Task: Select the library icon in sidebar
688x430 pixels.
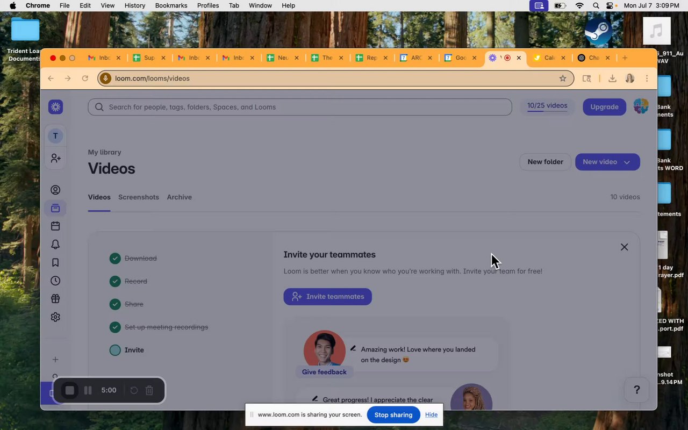Action: [55, 208]
